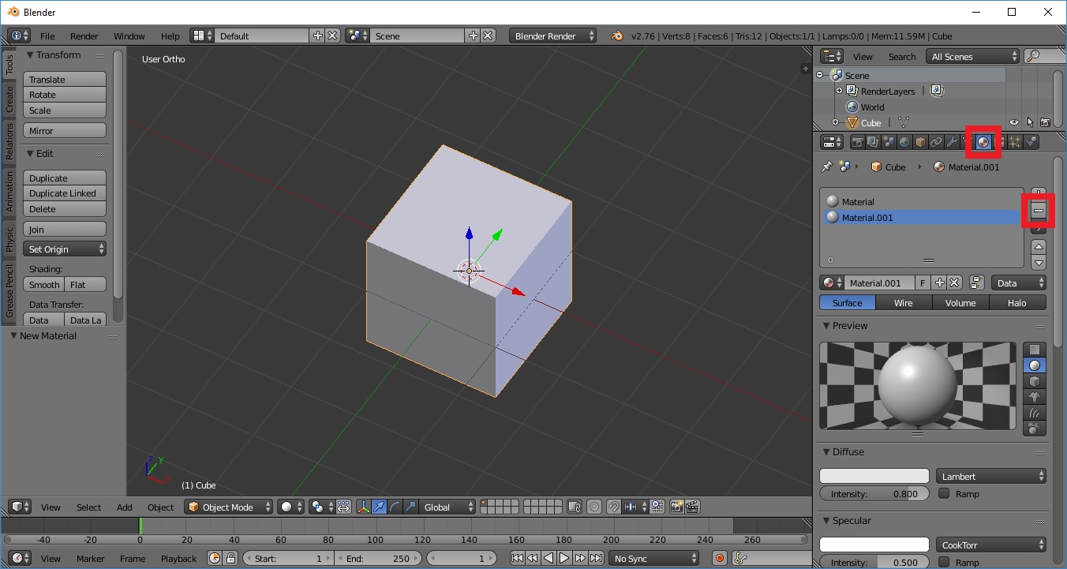Enable the Specular Ramp checkbox
The width and height of the screenshot is (1067, 569).
[x=944, y=563]
